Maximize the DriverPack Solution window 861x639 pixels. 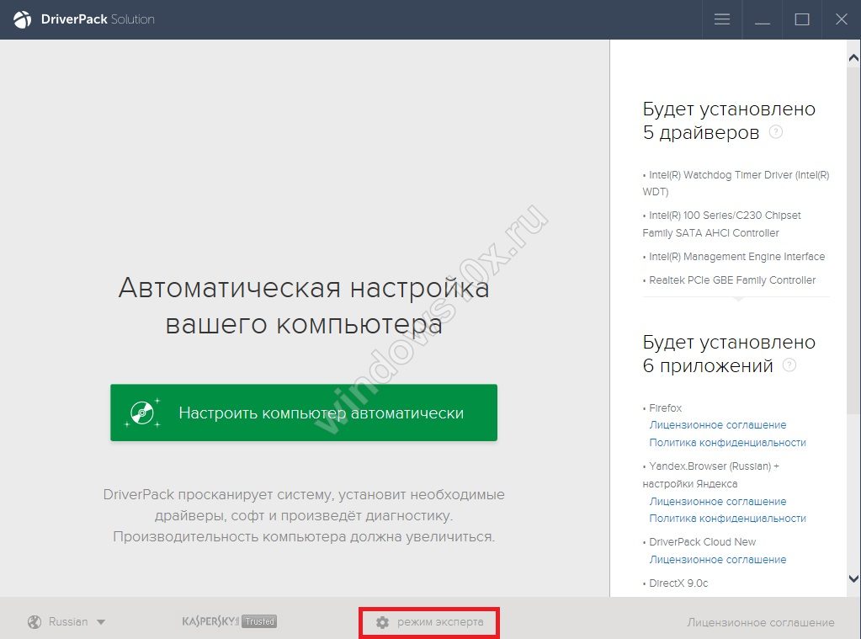pos(801,19)
